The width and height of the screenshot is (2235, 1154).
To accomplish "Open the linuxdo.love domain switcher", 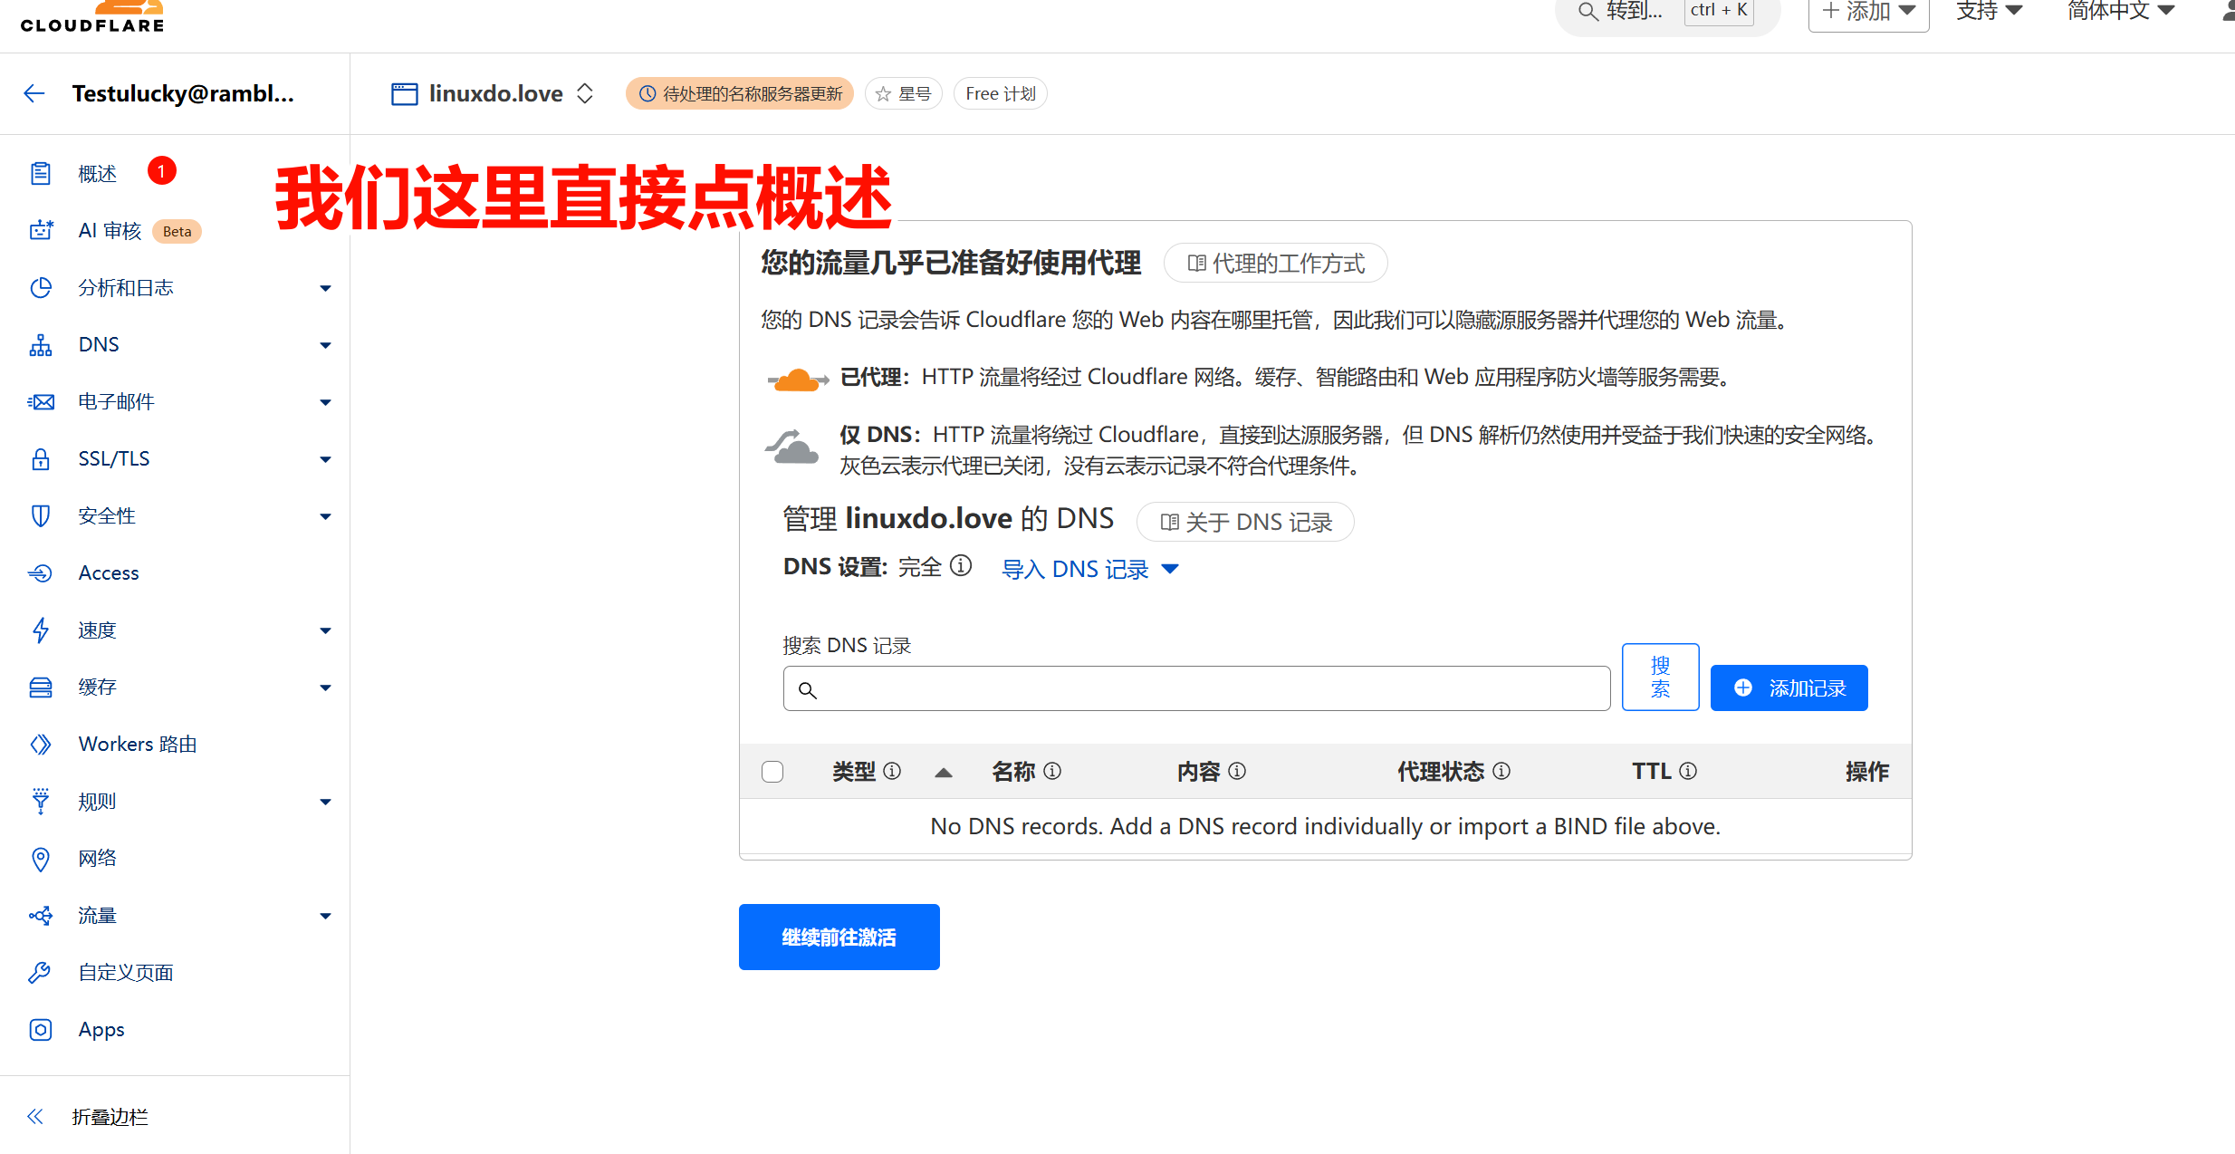I will coord(585,93).
